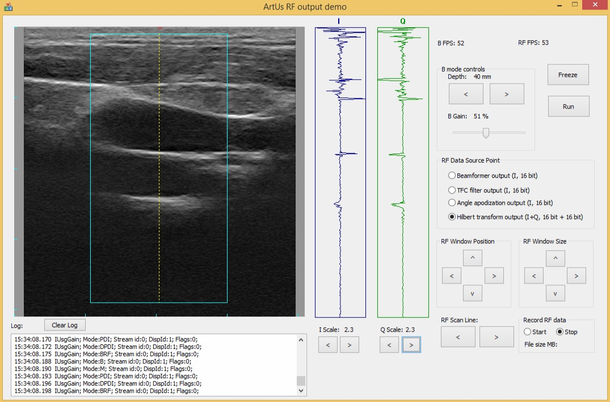
Task: Clear the log output
Action: [65, 325]
